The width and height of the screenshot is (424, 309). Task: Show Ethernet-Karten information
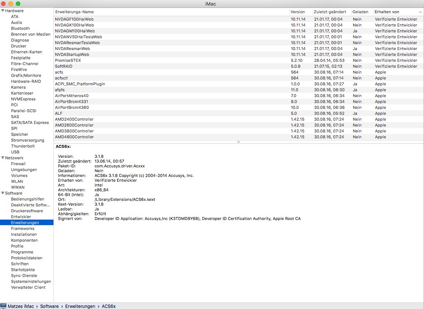27,52
